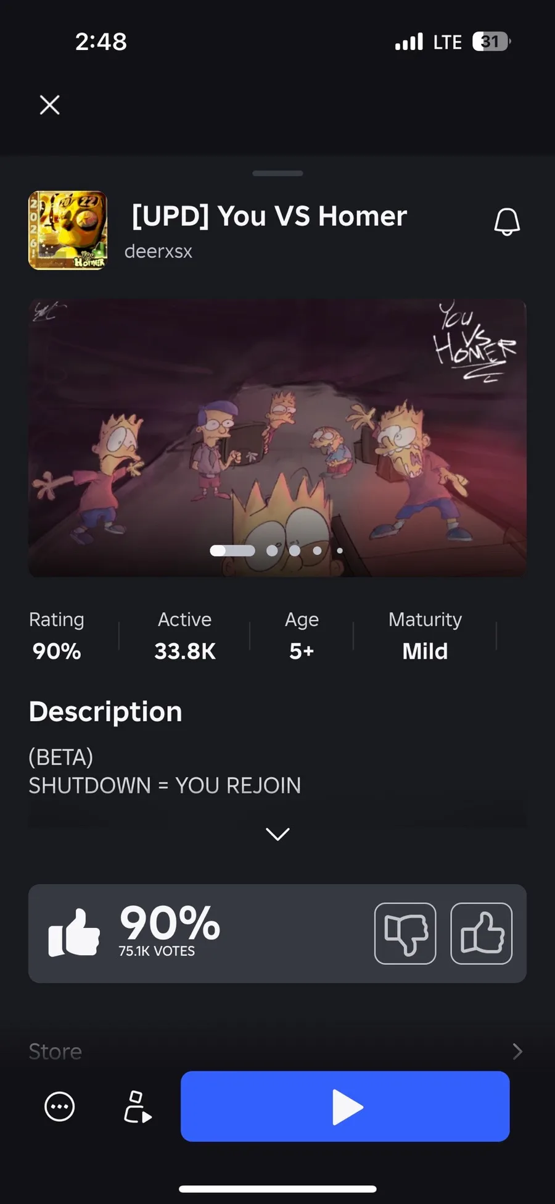
Task: Open the Store section arrow
Action: tap(517, 1051)
